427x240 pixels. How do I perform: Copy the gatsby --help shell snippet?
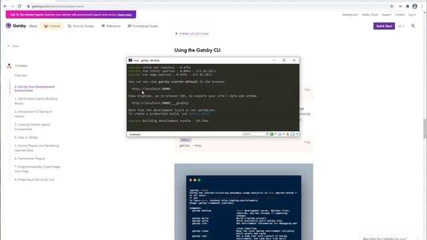tap(307, 142)
